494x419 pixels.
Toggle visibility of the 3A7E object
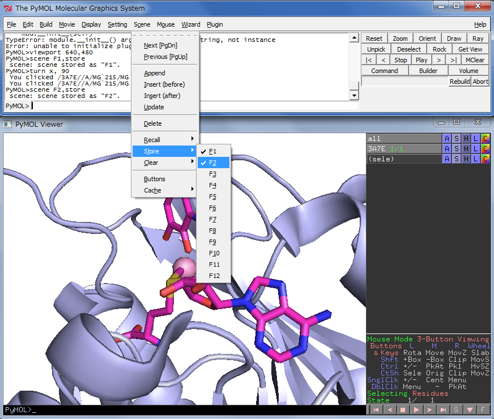tap(403, 149)
